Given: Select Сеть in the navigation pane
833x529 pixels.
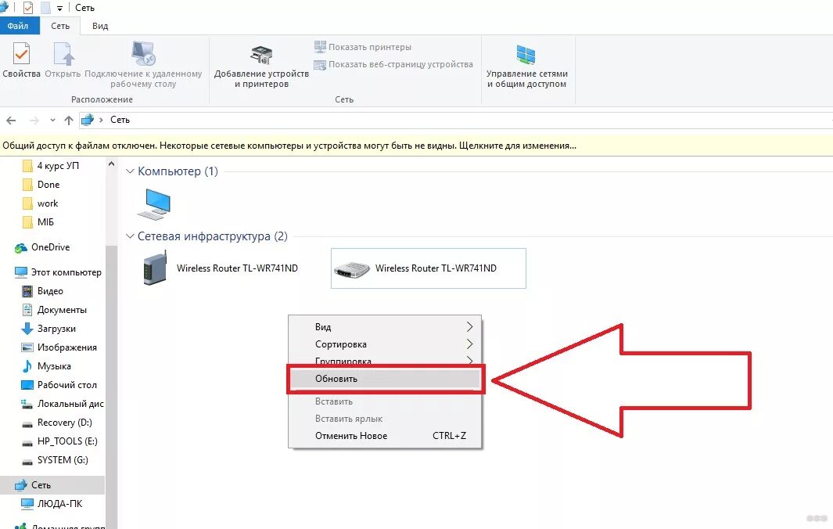Looking at the screenshot, I should [x=52, y=485].
